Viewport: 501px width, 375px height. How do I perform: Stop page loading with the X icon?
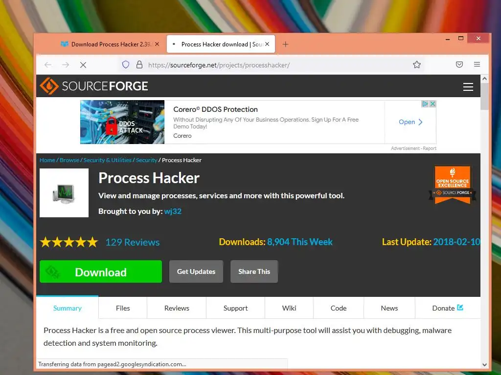pyautogui.click(x=83, y=65)
